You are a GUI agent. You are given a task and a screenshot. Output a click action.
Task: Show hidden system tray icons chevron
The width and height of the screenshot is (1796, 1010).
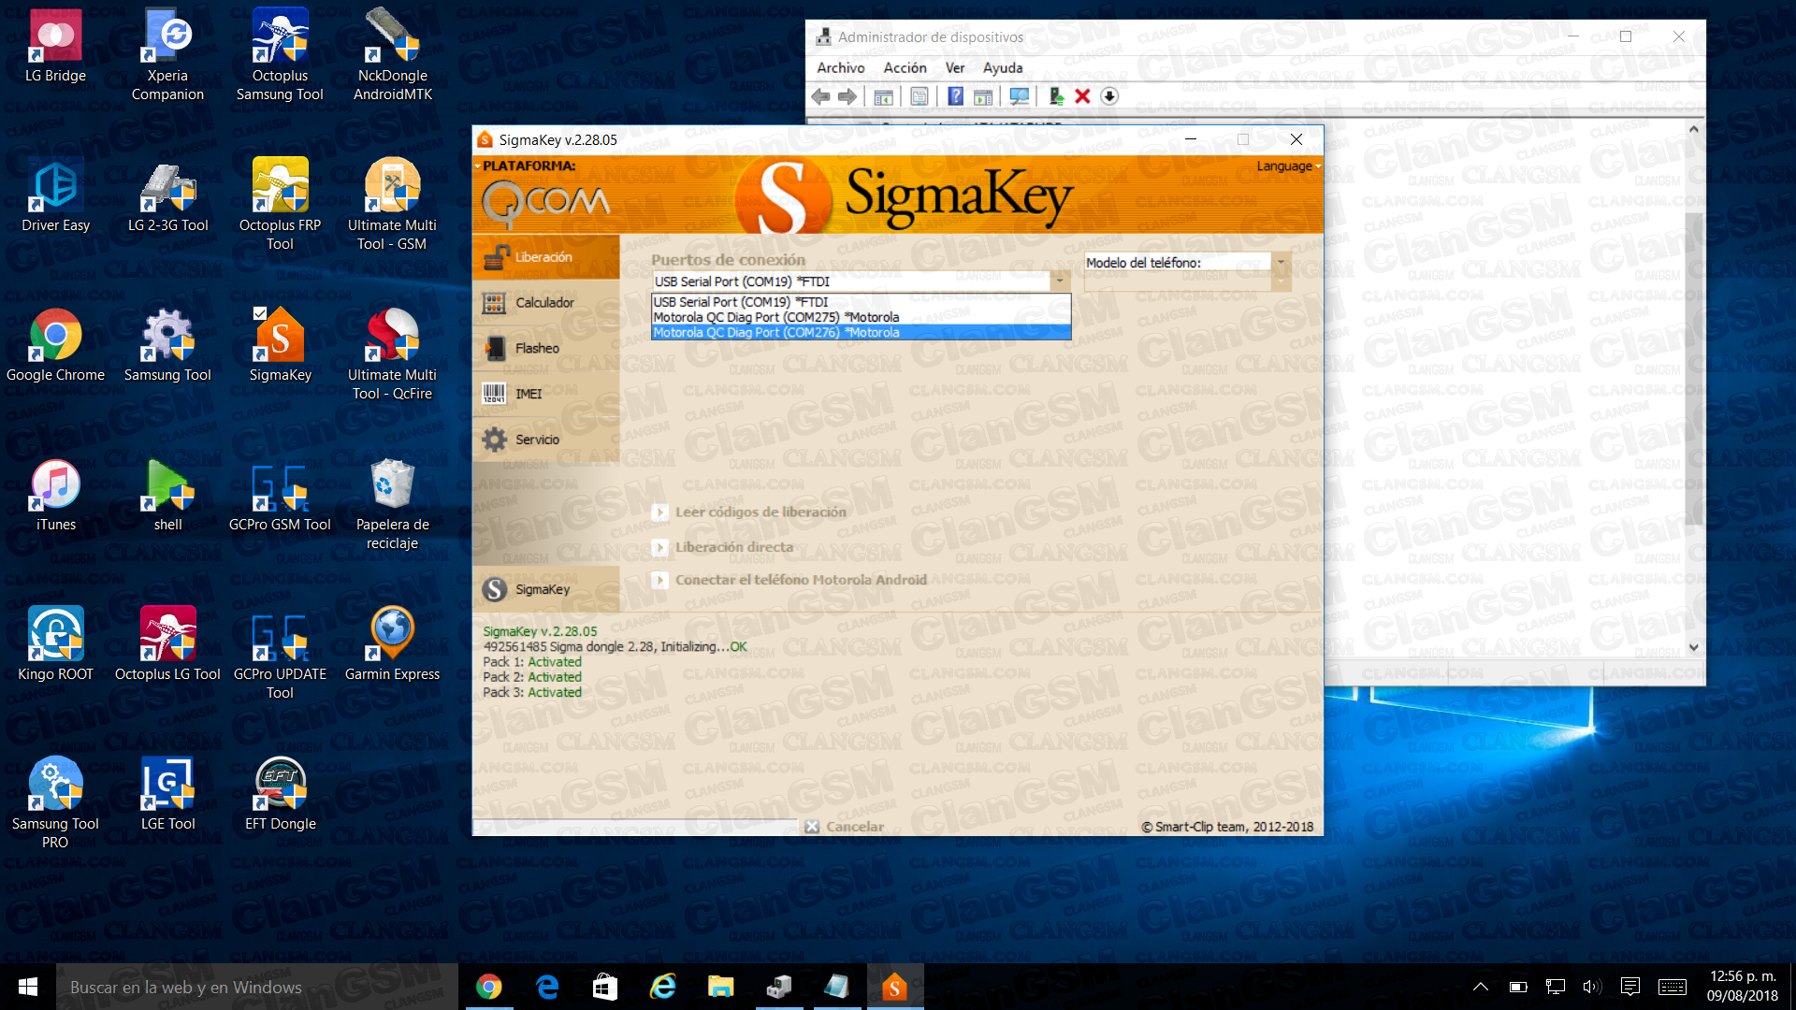click(1481, 987)
